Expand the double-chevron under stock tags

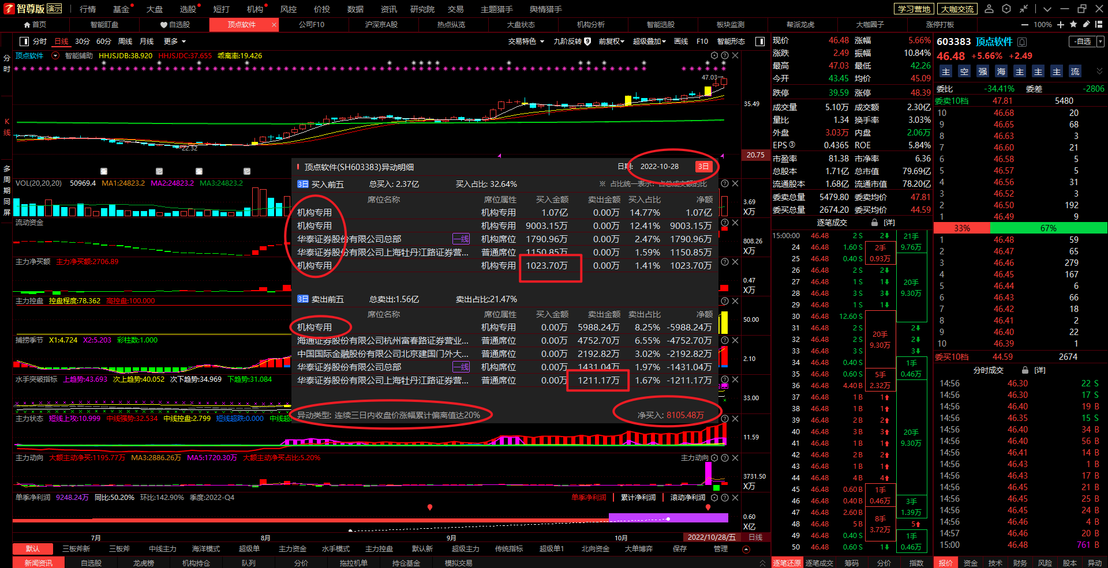click(1099, 72)
